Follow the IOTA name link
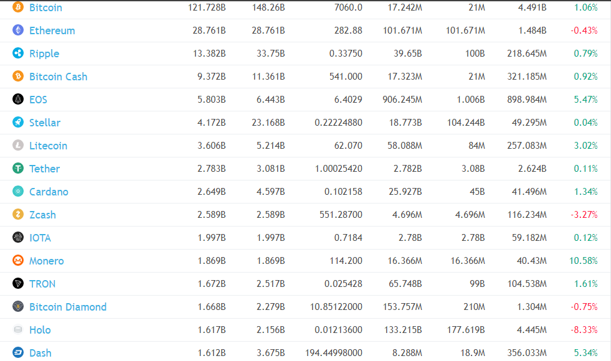This screenshot has height=361, width=611. point(40,238)
